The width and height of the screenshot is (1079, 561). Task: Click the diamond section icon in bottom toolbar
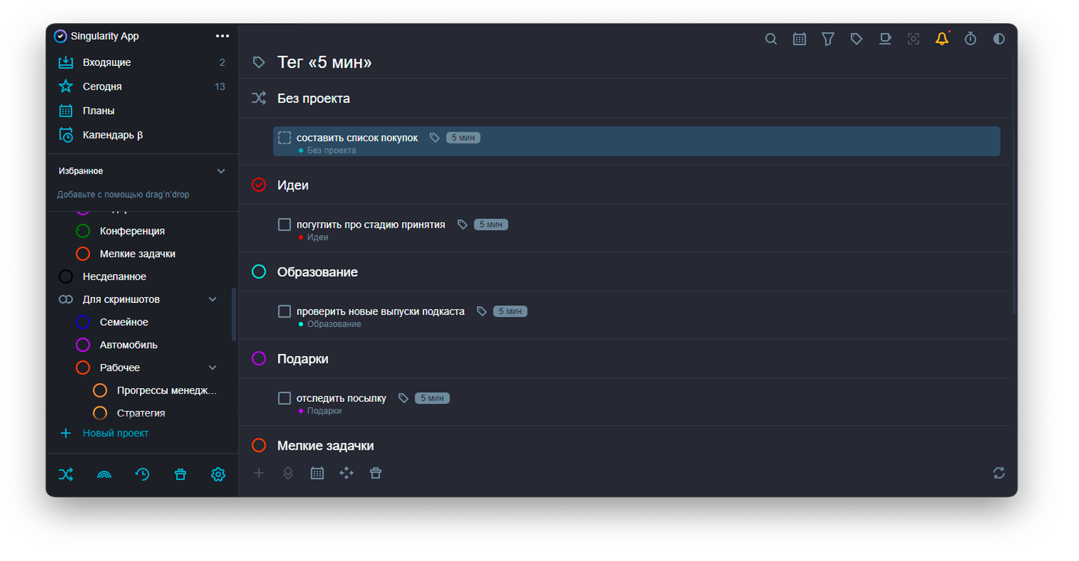coord(288,473)
